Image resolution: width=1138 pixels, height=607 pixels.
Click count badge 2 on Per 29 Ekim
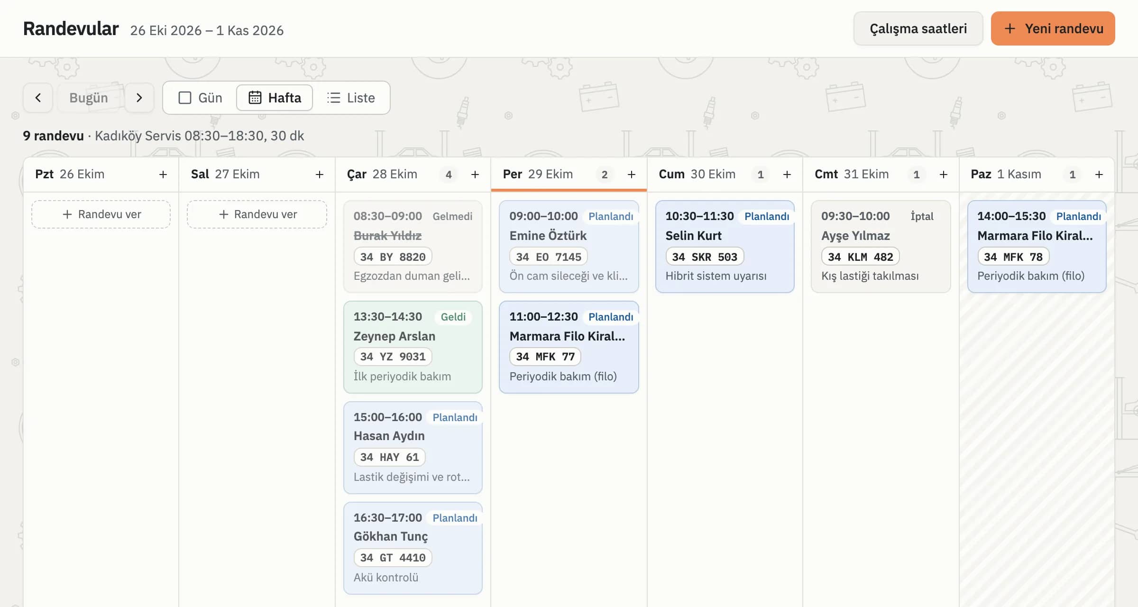[x=605, y=175]
